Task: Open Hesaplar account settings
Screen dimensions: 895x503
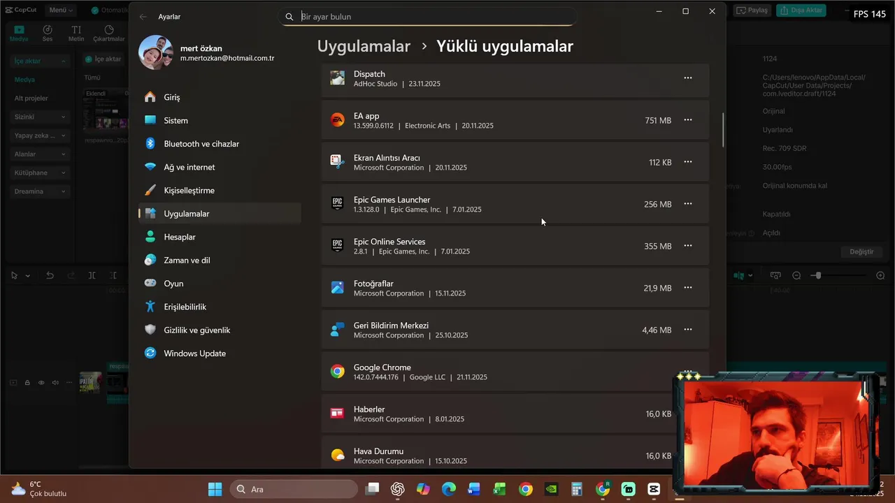Action: pyautogui.click(x=220, y=237)
